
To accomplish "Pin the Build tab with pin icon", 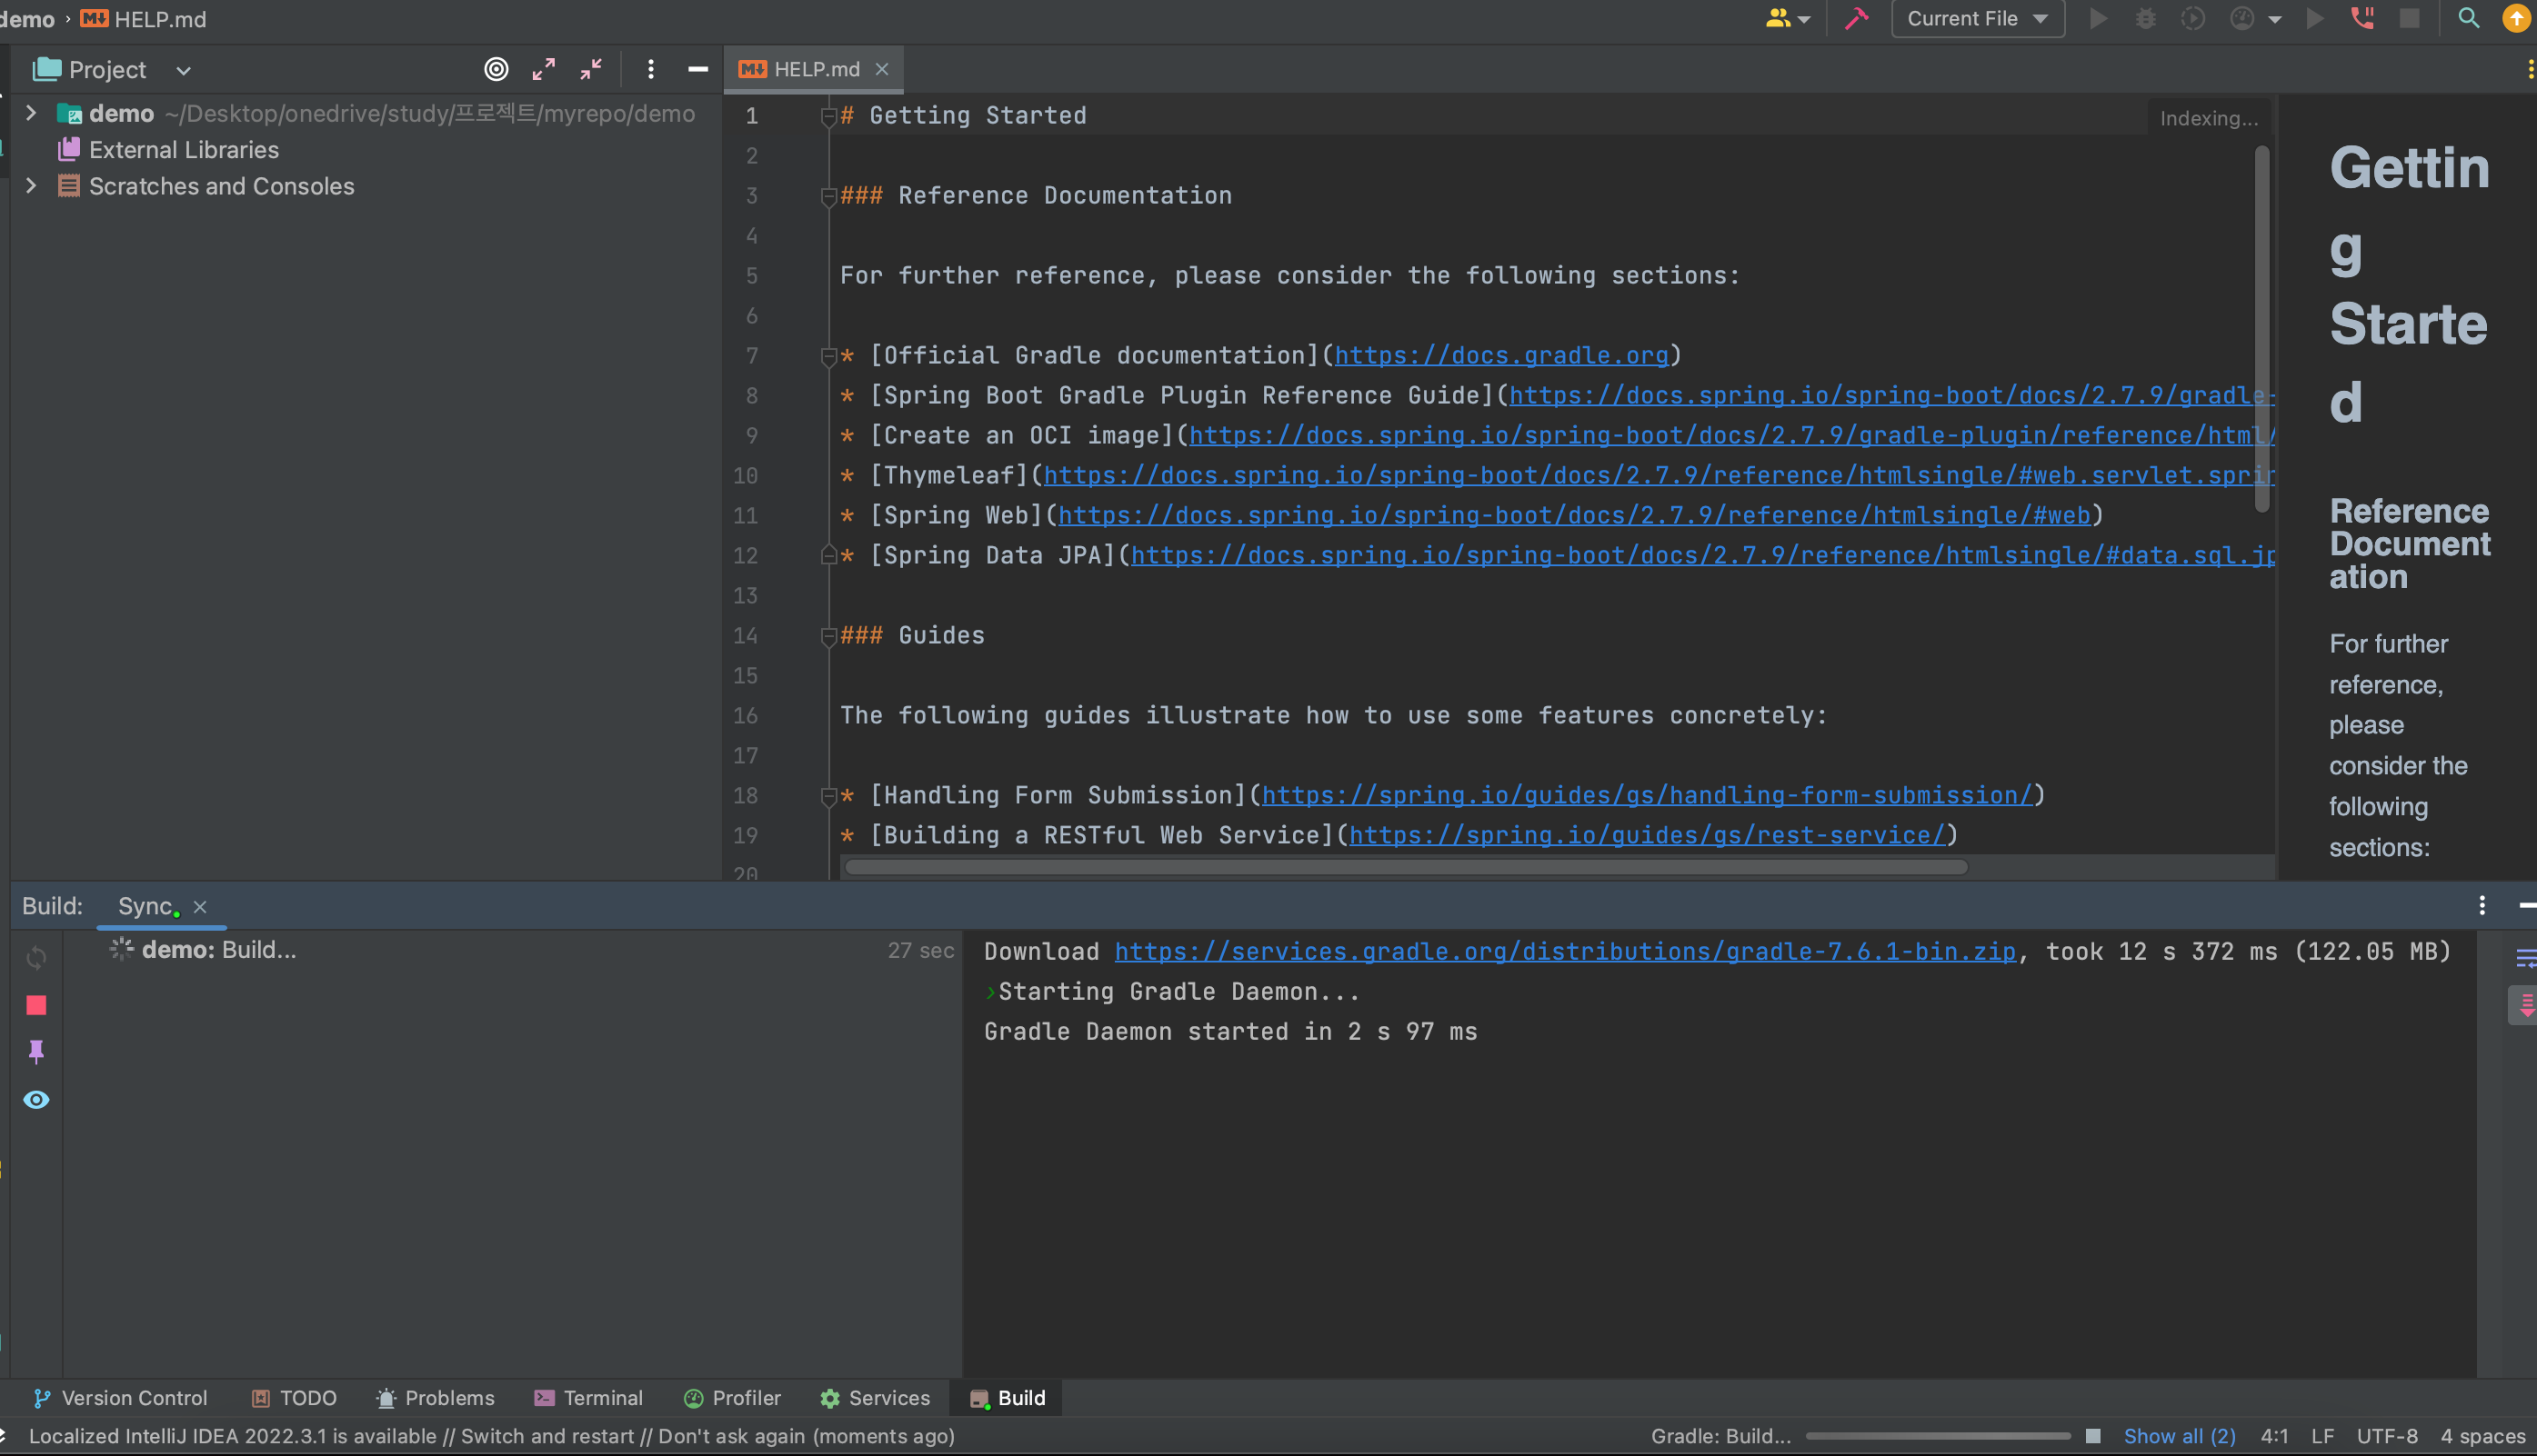I will pyautogui.click(x=36, y=1051).
